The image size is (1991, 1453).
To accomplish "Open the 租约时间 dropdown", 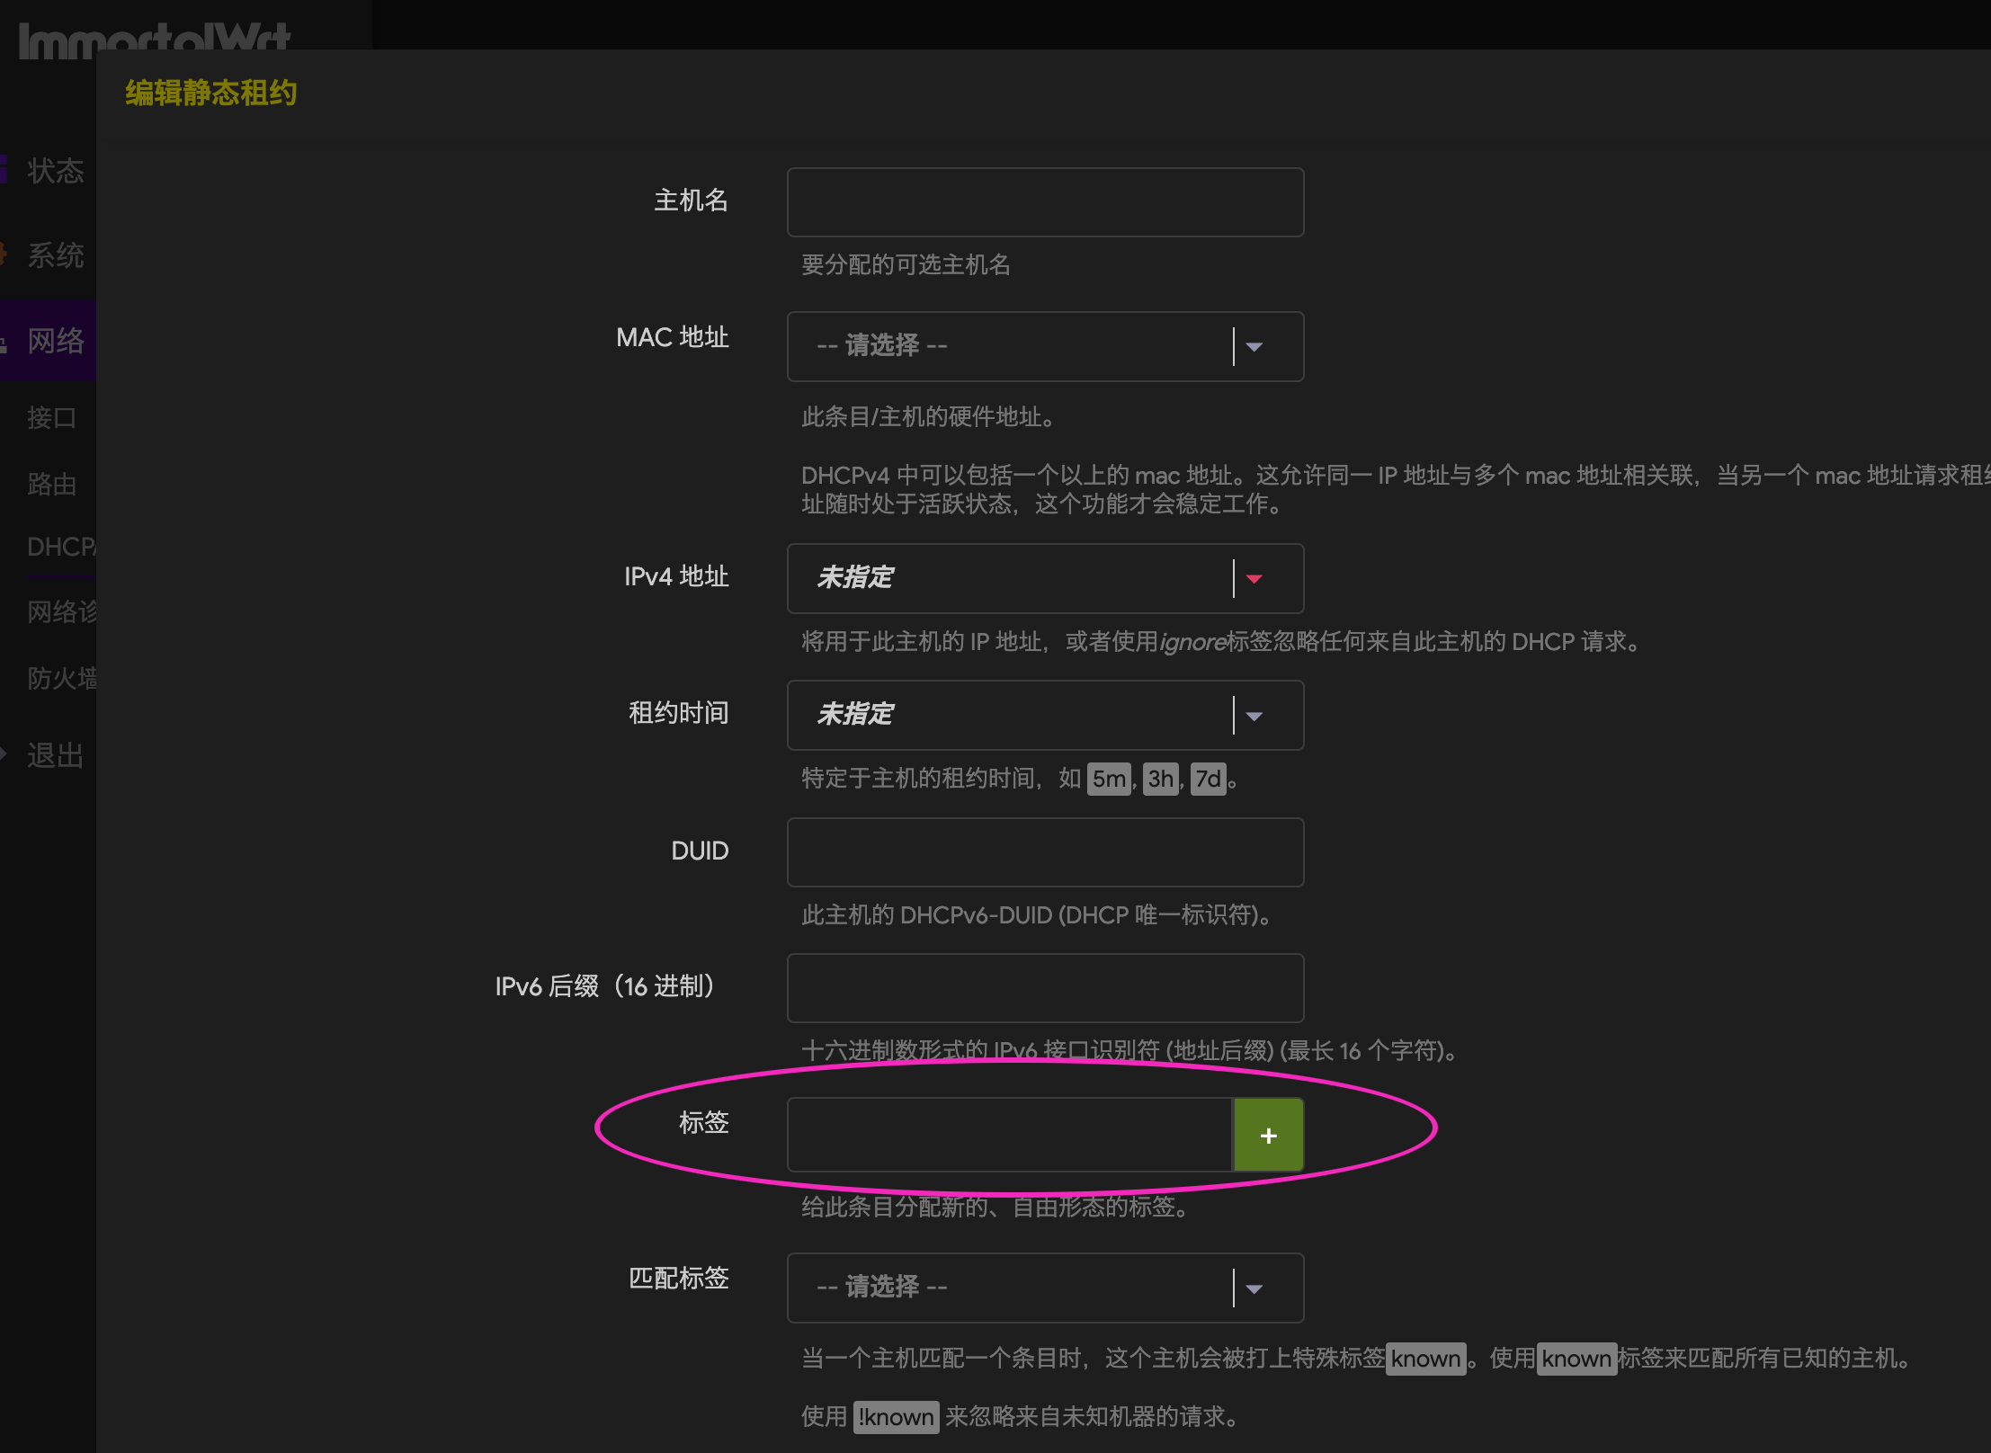I will (x=1044, y=715).
